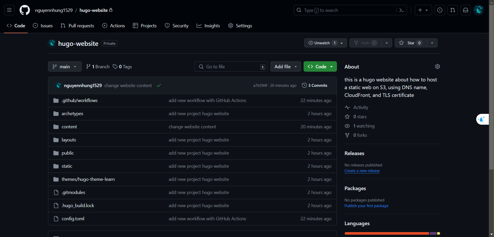Focus the Go to file search box
494x237 pixels.
click(231, 66)
